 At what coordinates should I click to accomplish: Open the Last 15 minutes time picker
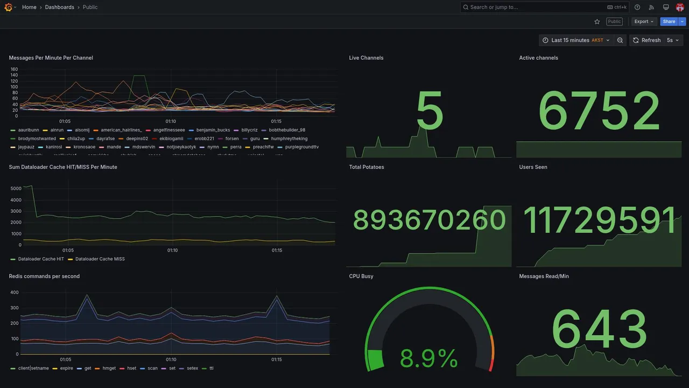pyautogui.click(x=576, y=40)
